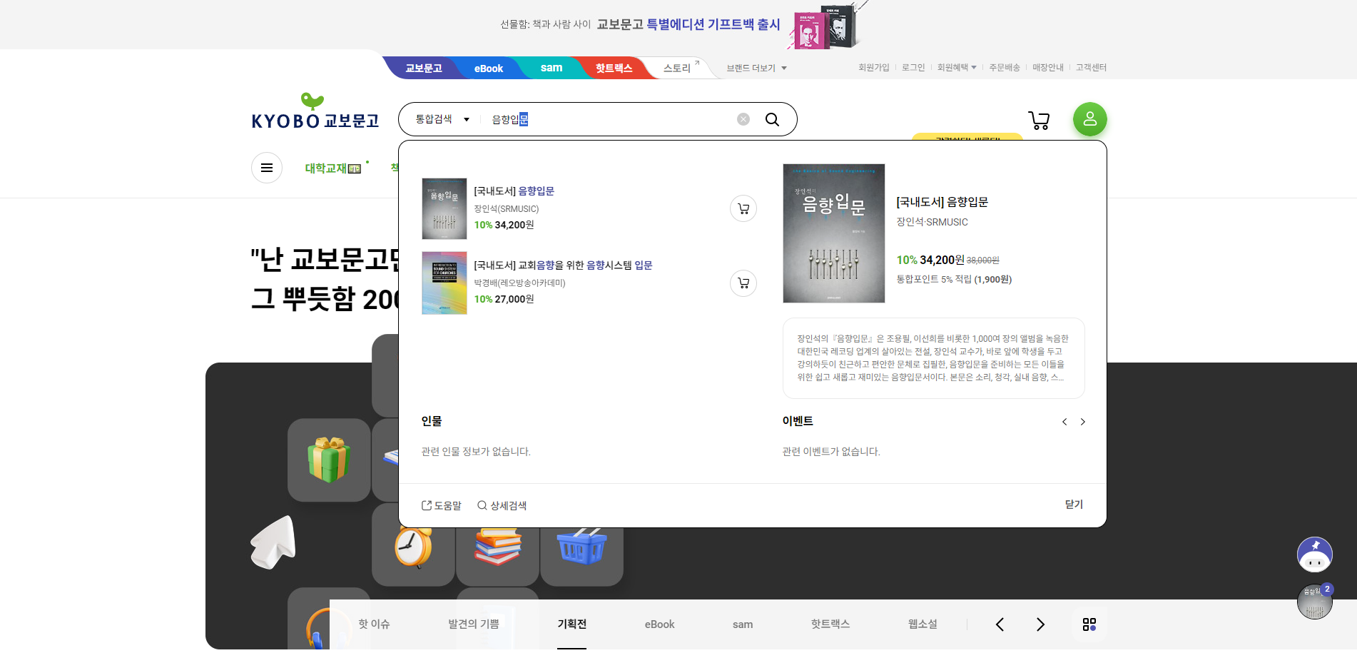The width and height of the screenshot is (1357, 653).
Task: Close the search panel with 닫기
Action: click(x=1073, y=505)
